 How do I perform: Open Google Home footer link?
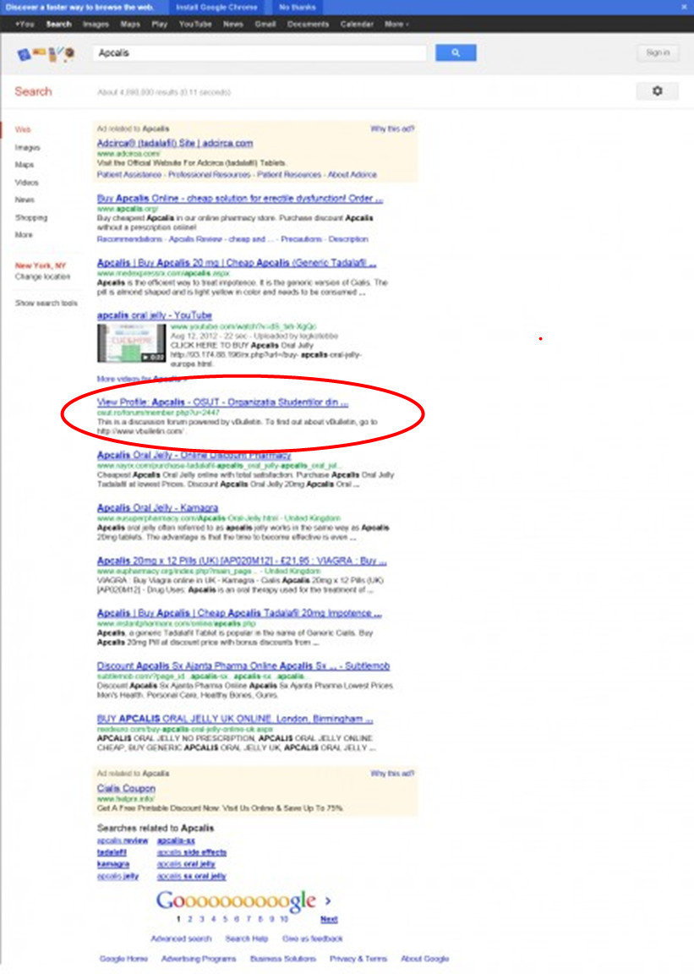pyautogui.click(x=123, y=959)
